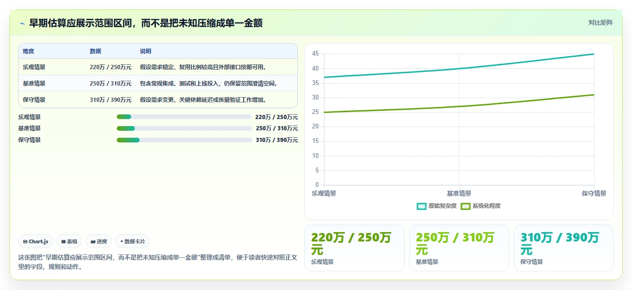The width and height of the screenshot is (632, 290).
Task: Click the 保守情景 data card
Action: tap(563, 248)
